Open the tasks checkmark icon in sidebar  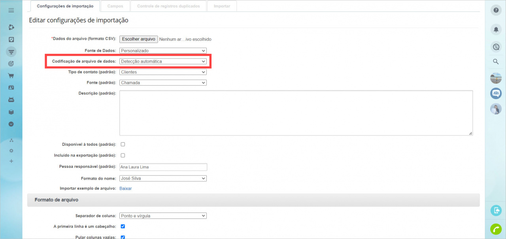point(11,40)
